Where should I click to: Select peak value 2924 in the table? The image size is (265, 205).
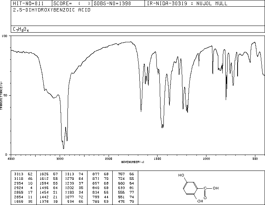pos(19,188)
